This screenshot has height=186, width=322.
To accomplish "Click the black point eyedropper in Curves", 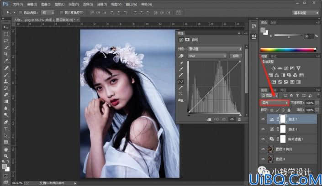I will point(181,63).
